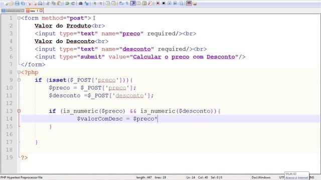321x180 pixels.
Task: Click the 'Ln : 14' status bar field
Action: click(x=191, y=177)
